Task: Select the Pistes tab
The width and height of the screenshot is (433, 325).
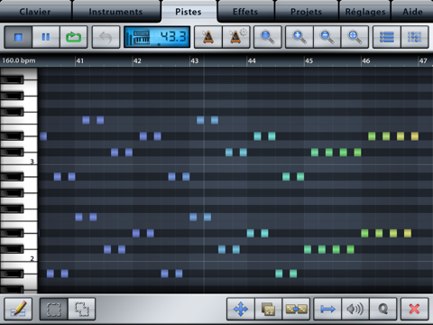Action: point(189,12)
